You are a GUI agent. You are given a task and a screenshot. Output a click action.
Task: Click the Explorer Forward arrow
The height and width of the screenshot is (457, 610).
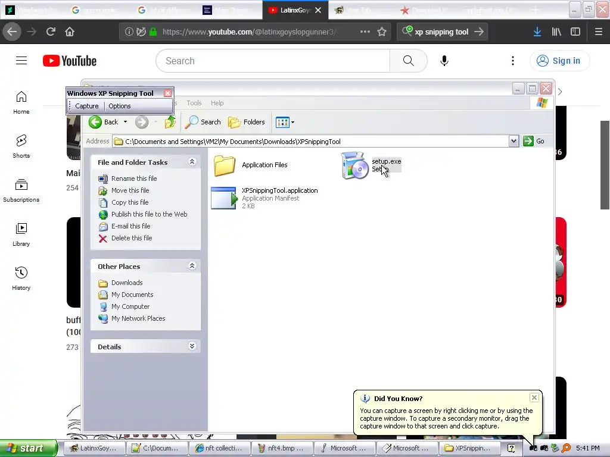click(142, 122)
